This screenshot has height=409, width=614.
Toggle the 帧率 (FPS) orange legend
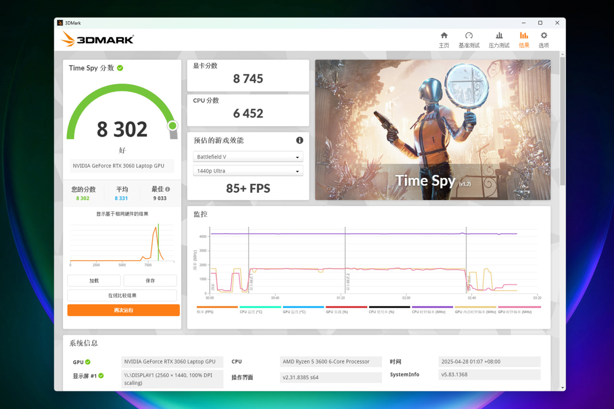(217, 310)
